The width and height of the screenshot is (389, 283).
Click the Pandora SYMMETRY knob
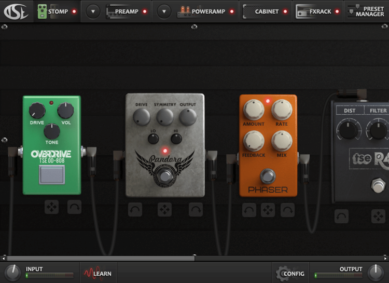point(165,117)
